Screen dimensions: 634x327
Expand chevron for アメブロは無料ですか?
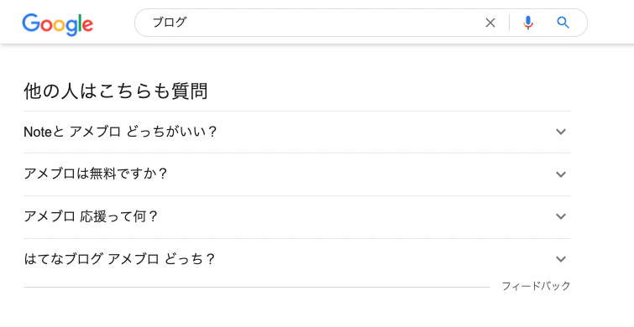coord(561,174)
